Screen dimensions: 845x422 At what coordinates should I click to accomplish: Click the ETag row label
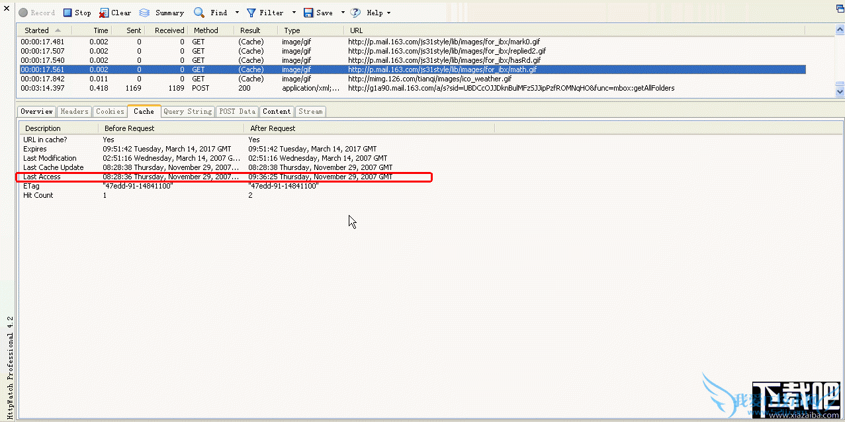point(31,186)
